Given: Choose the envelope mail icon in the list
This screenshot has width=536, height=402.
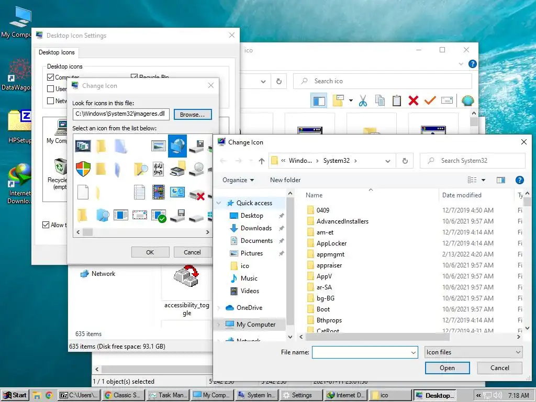Looking at the screenshot, I should point(139,215).
